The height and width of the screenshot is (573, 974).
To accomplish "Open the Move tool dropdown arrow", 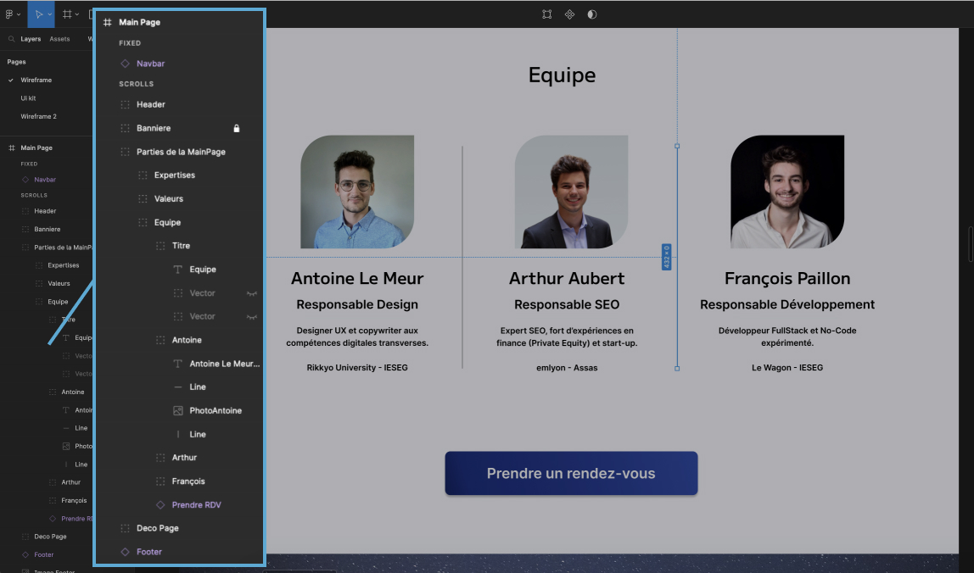I will (51, 14).
